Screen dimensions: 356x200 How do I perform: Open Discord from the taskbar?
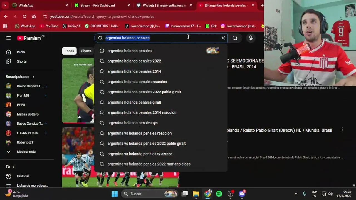242,194
